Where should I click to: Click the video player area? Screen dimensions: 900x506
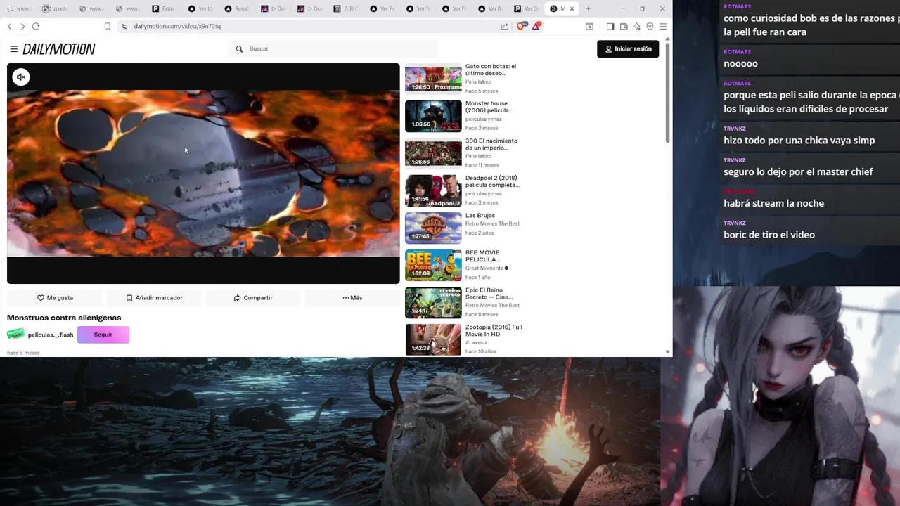203,174
